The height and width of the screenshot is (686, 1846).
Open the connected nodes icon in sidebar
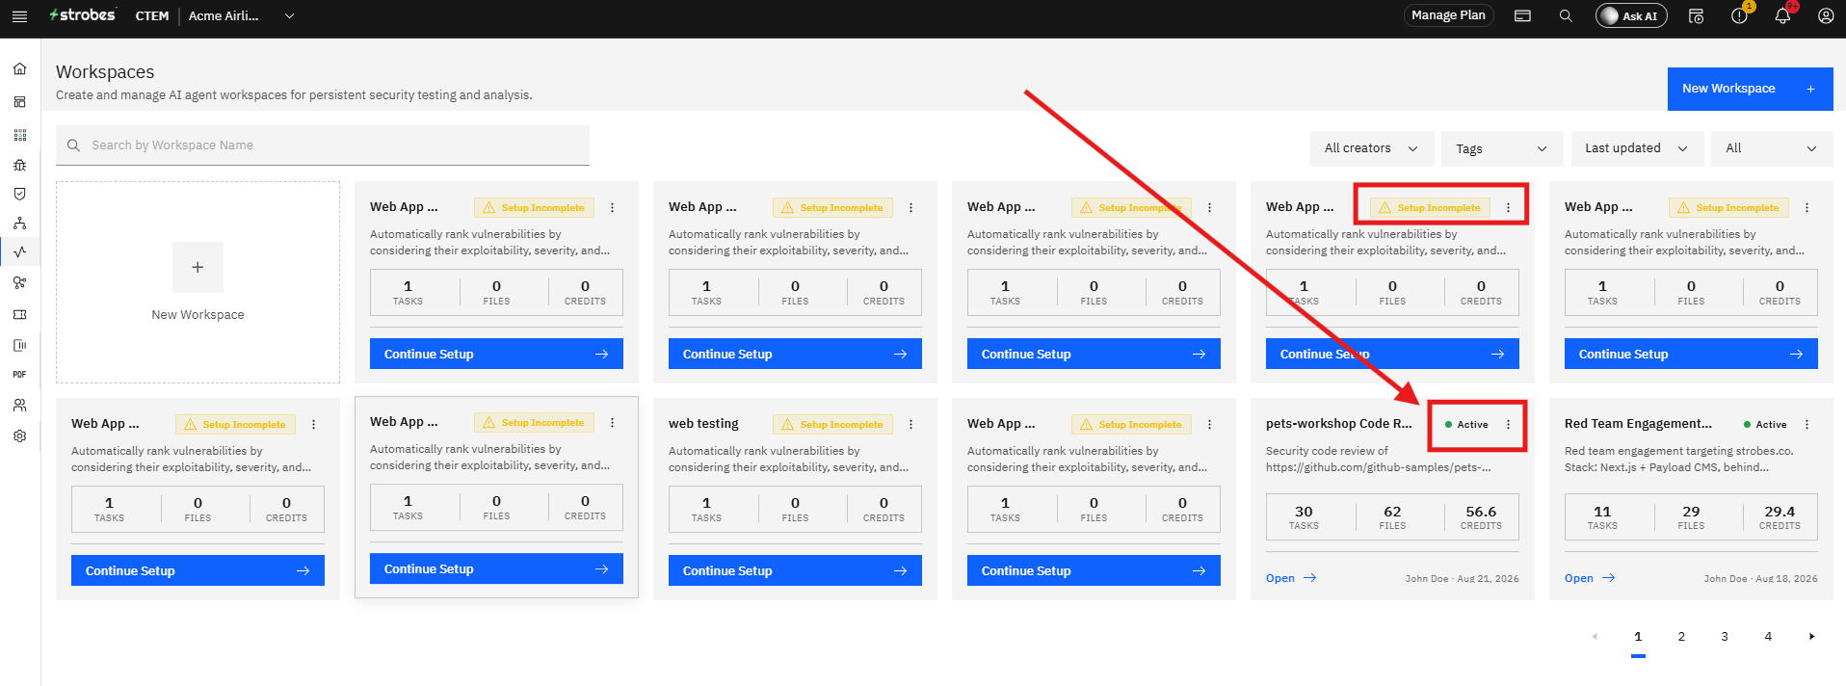click(19, 282)
